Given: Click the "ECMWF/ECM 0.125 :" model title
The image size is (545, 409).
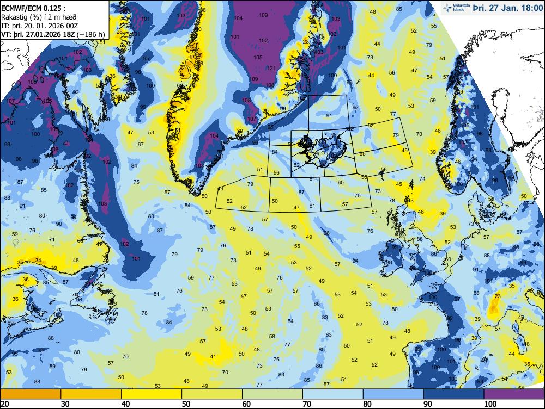Looking at the screenshot, I should 33,8.
